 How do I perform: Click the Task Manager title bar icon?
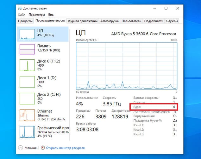[x=20, y=8]
